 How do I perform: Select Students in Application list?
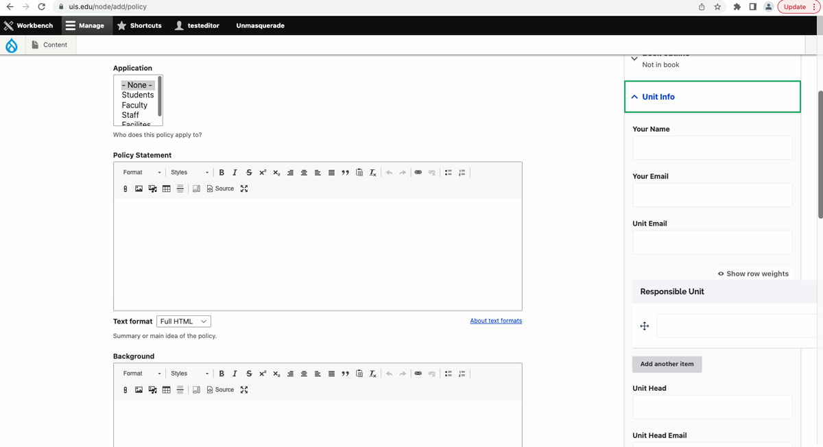pyautogui.click(x=138, y=95)
